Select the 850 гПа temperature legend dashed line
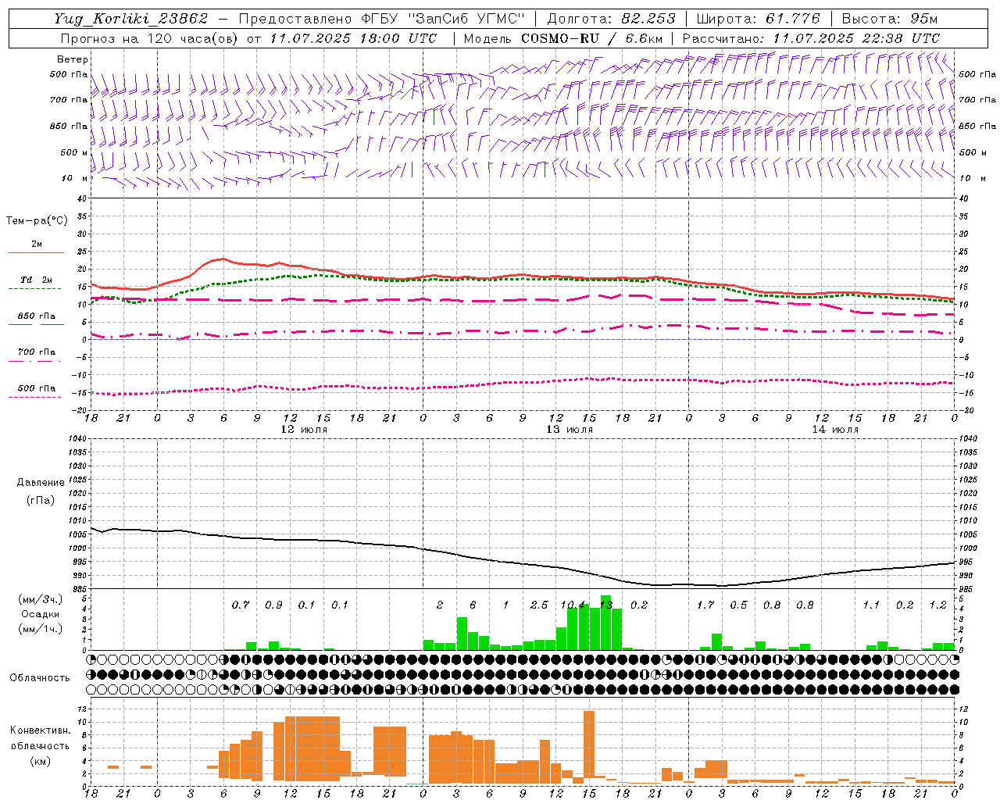The image size is (1000, 800). tap(36, 324)
